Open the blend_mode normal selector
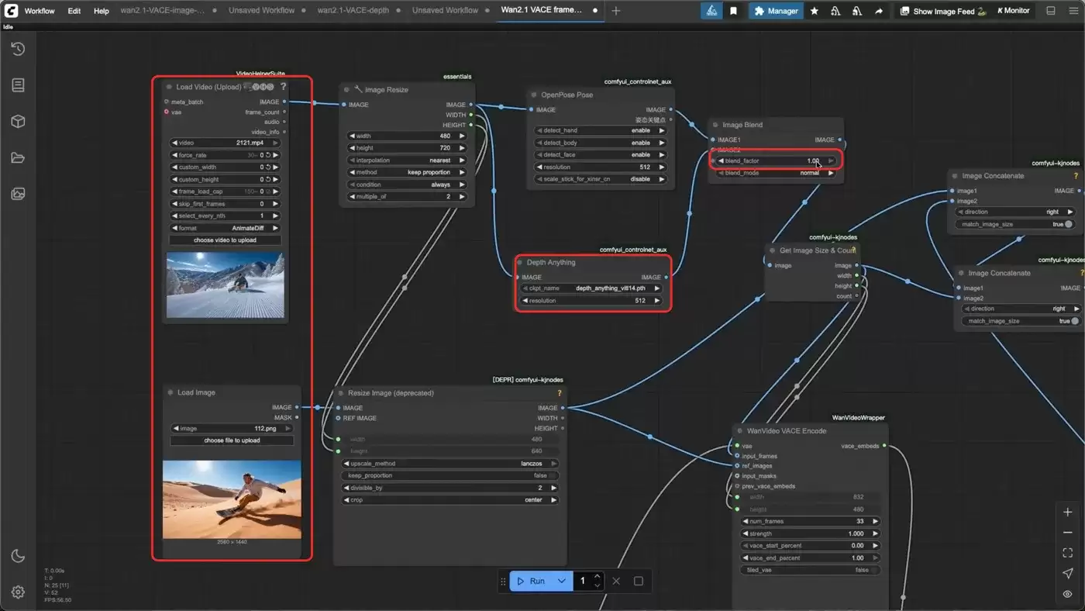 (777, 173)
